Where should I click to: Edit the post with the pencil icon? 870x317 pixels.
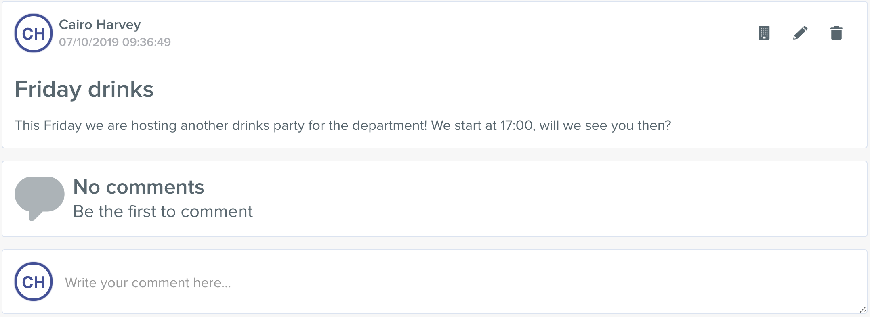click(x=800, y=33)
